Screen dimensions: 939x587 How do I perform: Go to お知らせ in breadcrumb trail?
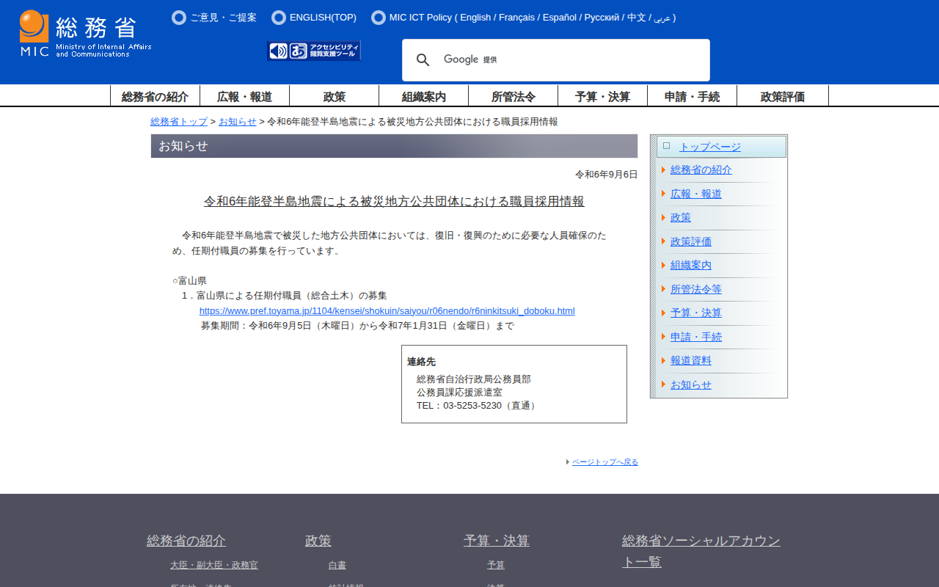tap(237, 122)
